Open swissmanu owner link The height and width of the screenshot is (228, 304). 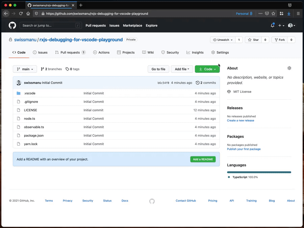25,40
